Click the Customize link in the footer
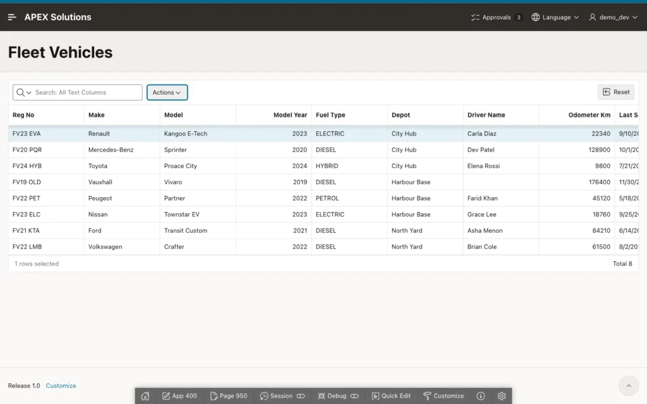Image resolution: width=647 pixels, height=404 pixels. [61, 386]
